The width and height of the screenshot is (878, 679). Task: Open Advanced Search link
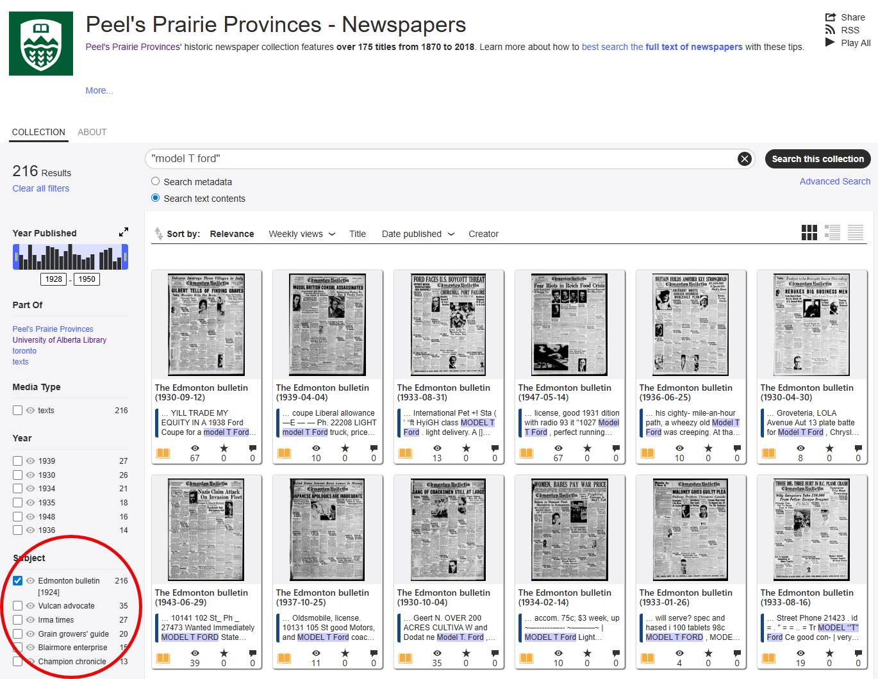click(x=835, y=181)
